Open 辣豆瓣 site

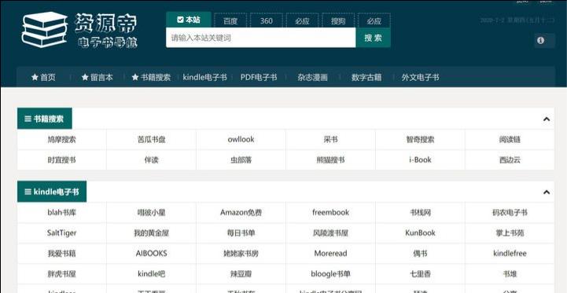click(x=241, y=274)
